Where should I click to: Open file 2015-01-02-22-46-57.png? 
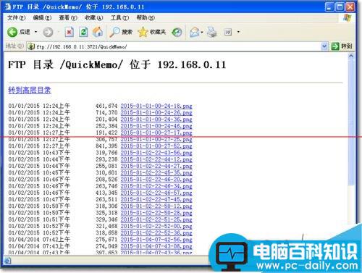[x=156, y=193]
